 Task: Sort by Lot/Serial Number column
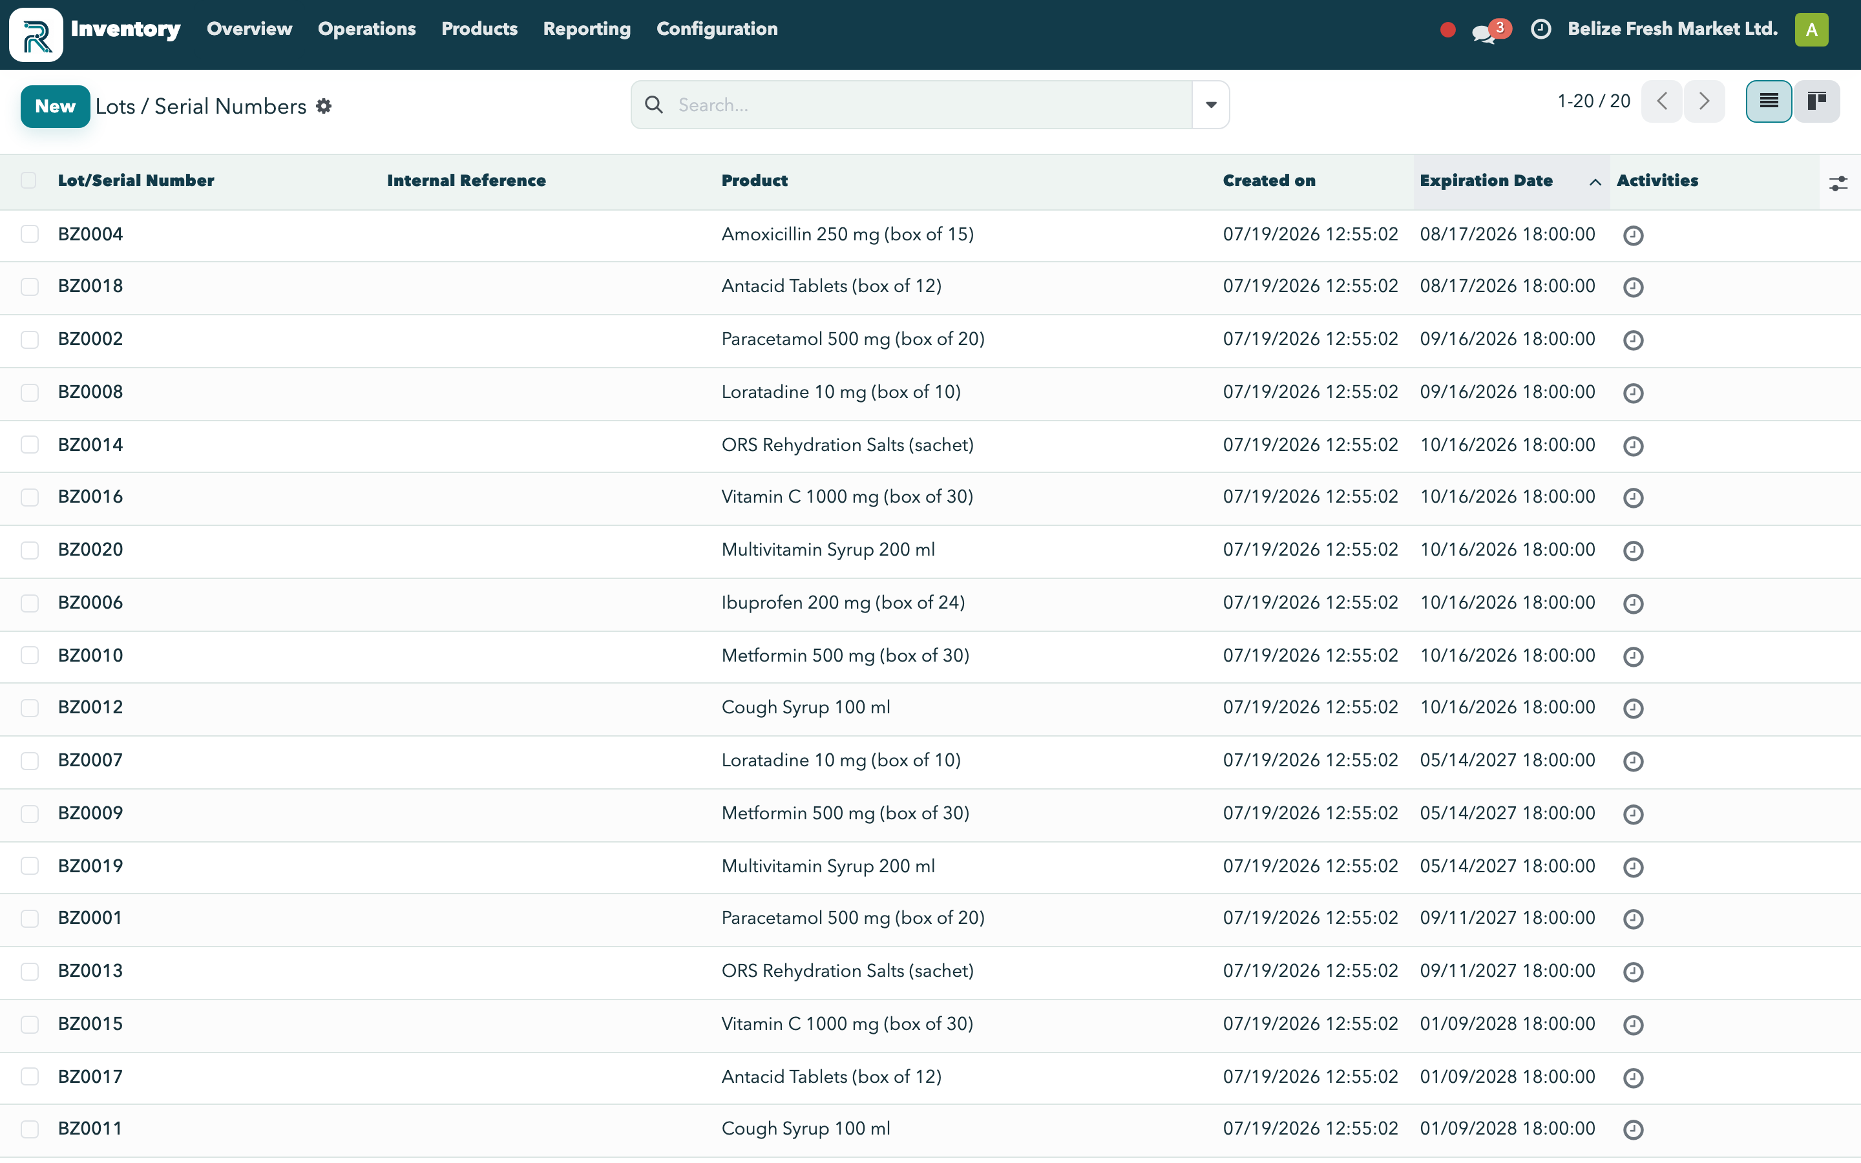click(136, 181)
